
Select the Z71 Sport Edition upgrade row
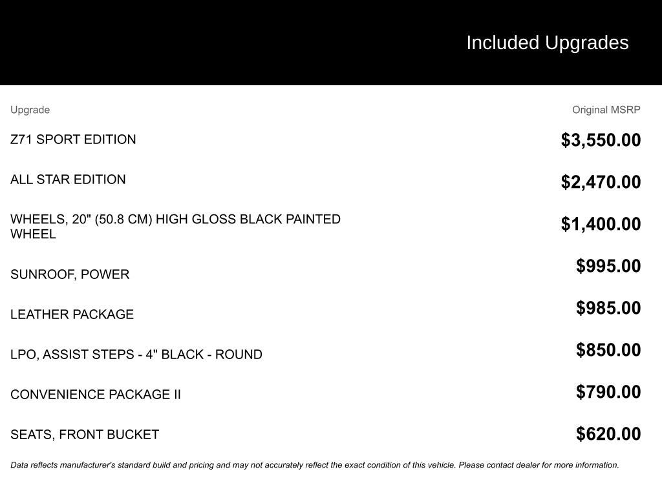(x=73, y=139)
